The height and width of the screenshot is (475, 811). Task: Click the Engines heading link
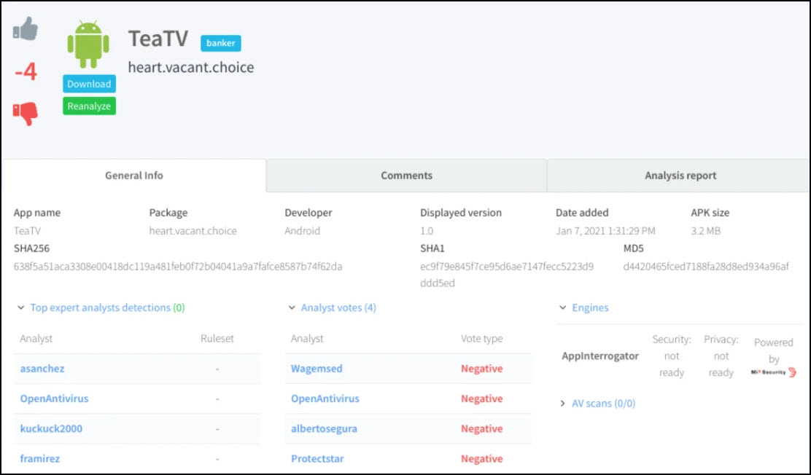pos(590,307)
